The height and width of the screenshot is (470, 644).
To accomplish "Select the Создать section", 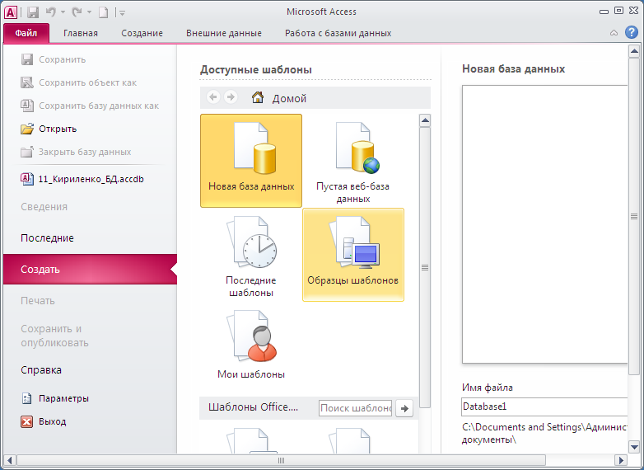I will 90,270.
